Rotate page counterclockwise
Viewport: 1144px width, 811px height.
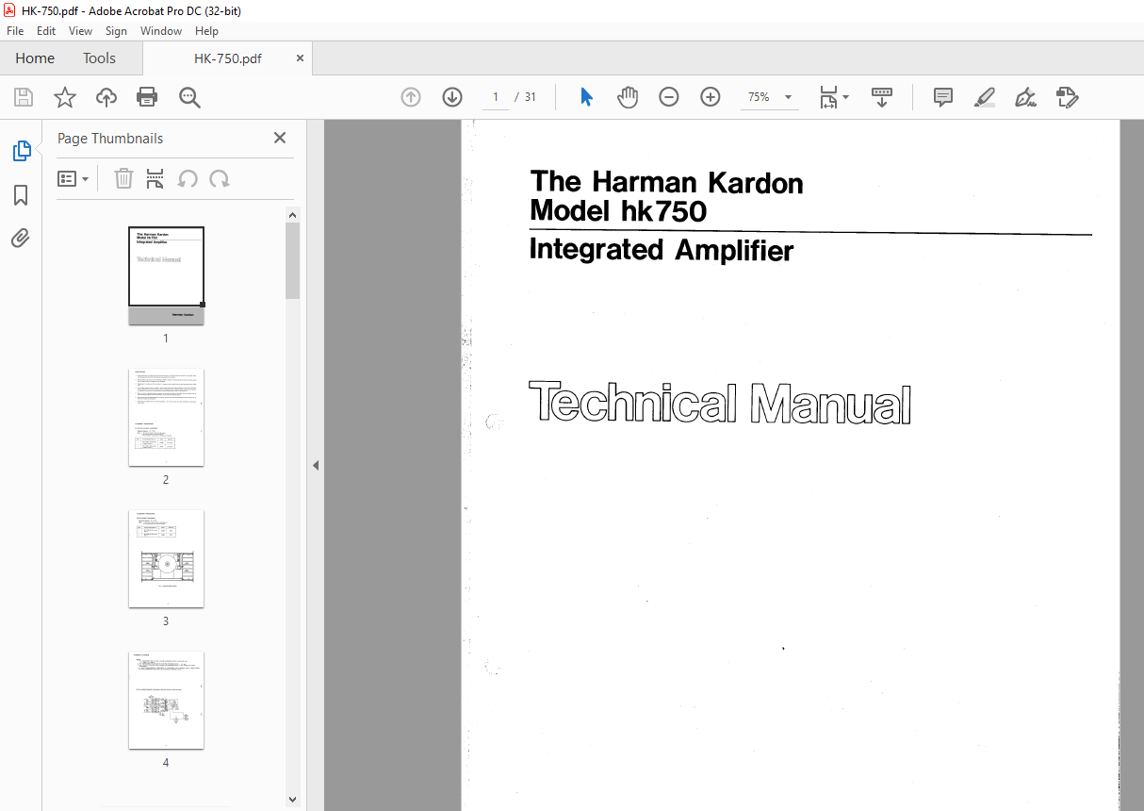188,178
